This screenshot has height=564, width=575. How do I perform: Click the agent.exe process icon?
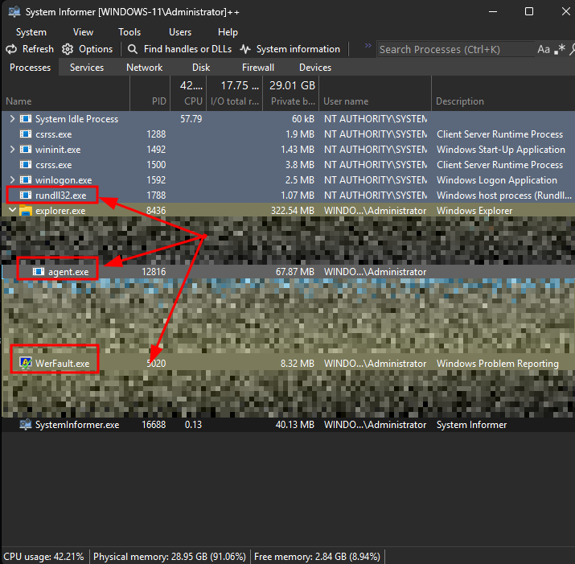[x=39, y=272]
